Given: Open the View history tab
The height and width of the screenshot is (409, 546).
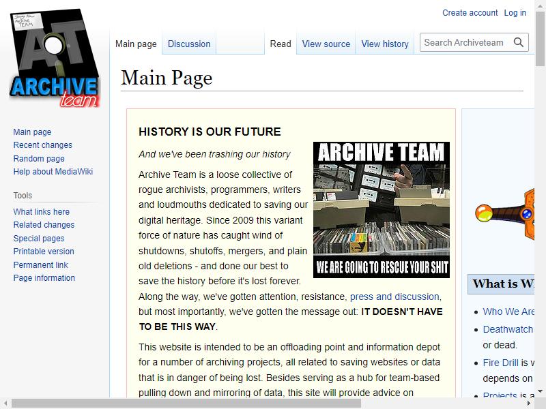Looking at the screenshot, I should [x=385, y=44].
